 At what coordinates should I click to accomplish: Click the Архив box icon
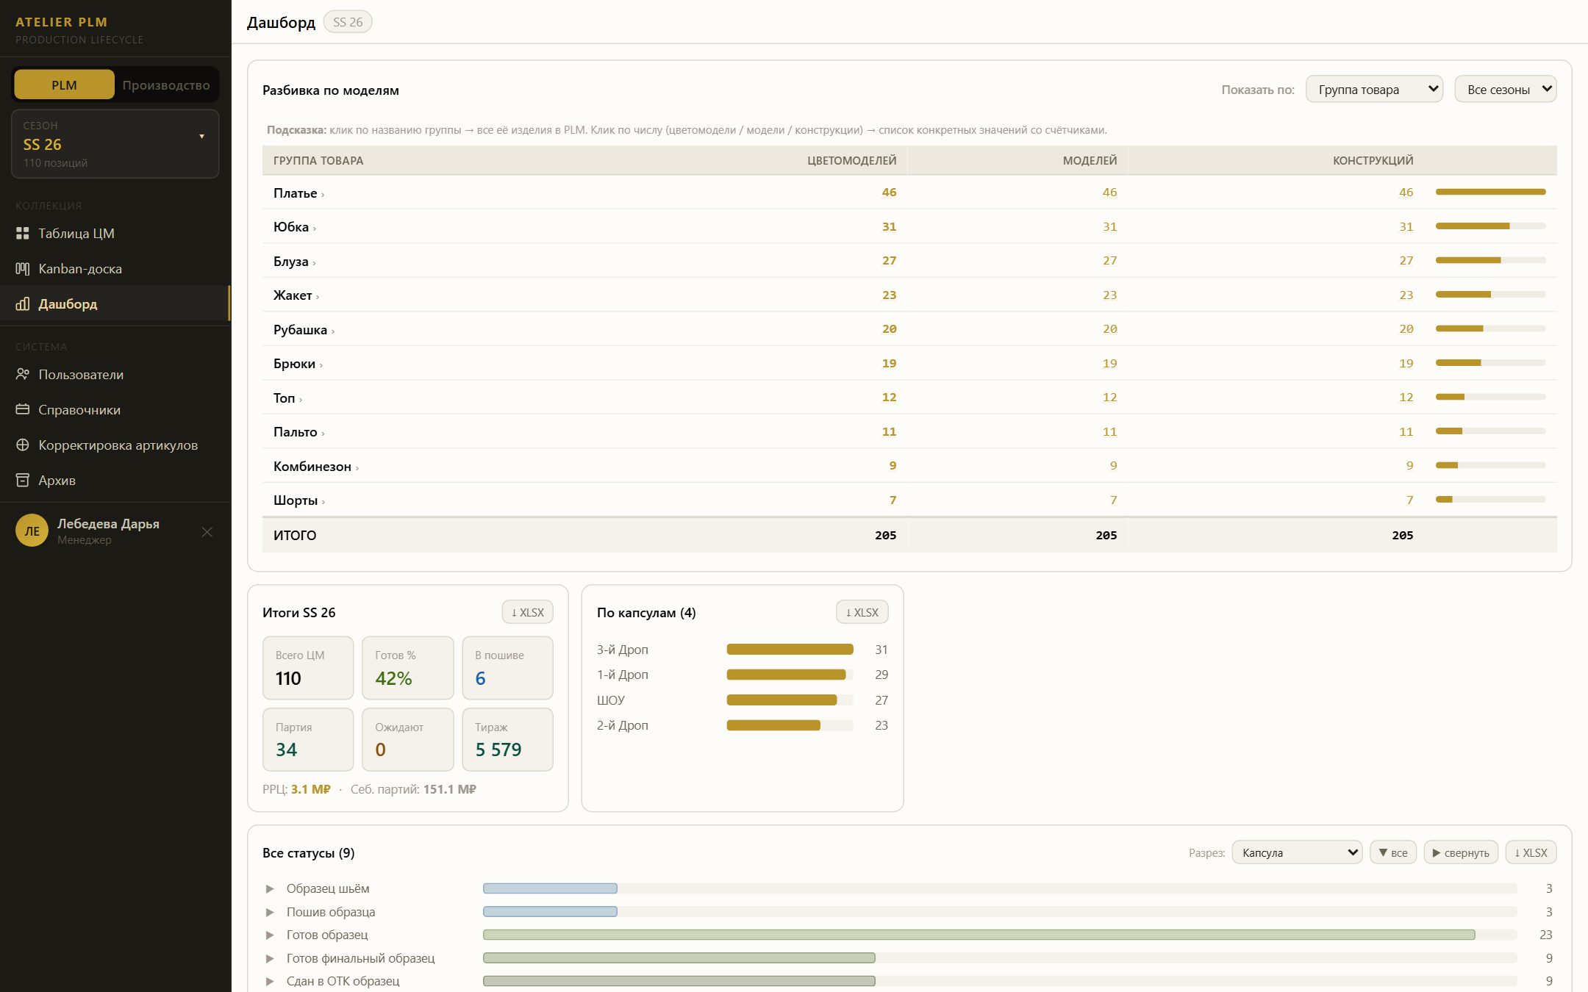tap(23, 481)
